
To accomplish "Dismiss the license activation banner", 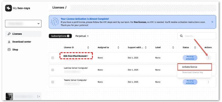I will pyautogui.click(x=212, y=22).
